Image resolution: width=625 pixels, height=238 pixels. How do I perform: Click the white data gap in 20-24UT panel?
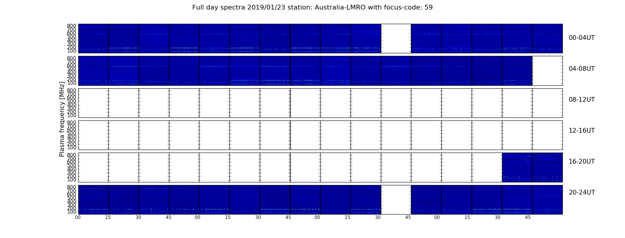(x=396, y=200)
